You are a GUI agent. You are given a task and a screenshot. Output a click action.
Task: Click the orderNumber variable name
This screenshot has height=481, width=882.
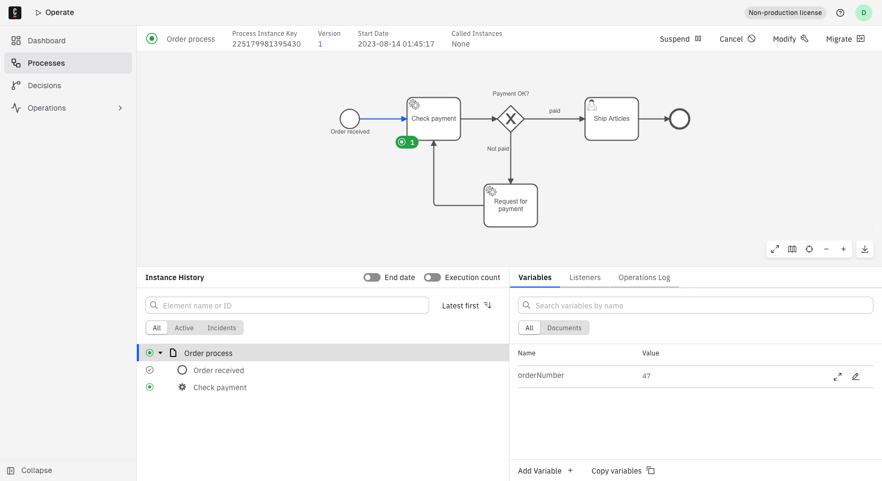541,376
